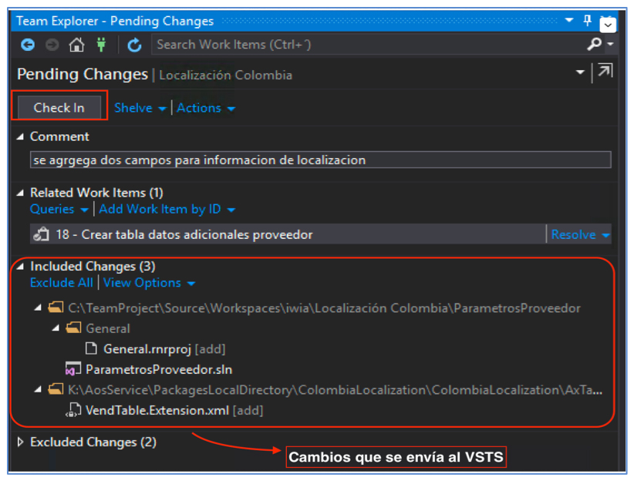
Task: Click the Back navigation arrow icon
Action: pyautogui.click(x=28, y=45)
